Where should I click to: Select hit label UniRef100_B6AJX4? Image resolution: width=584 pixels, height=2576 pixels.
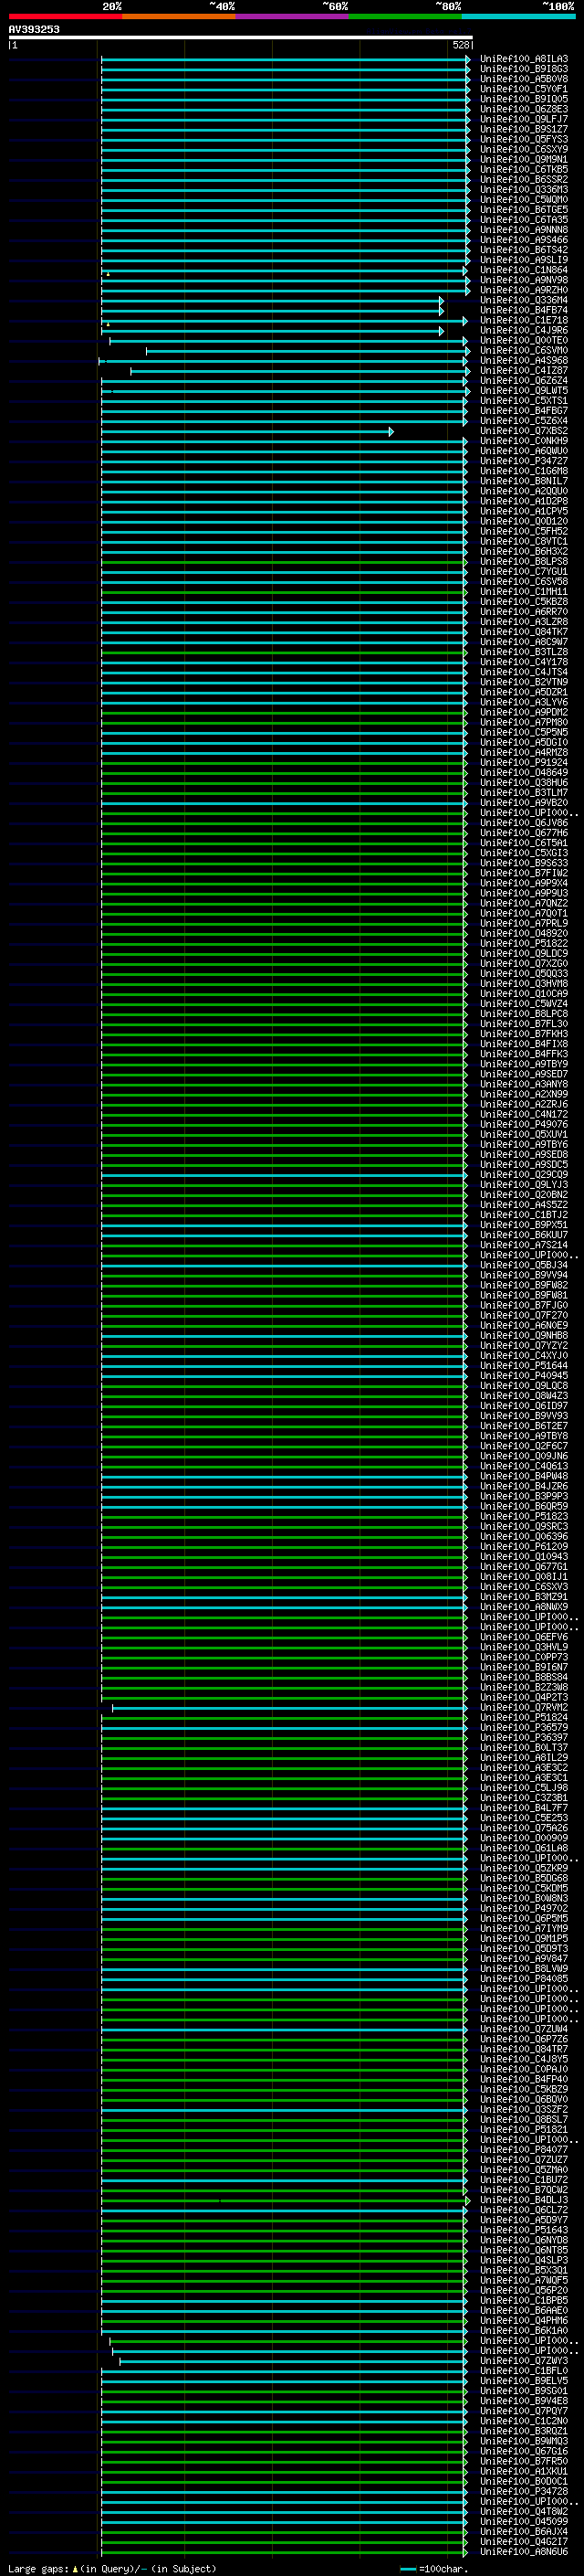click(524, 2531)
